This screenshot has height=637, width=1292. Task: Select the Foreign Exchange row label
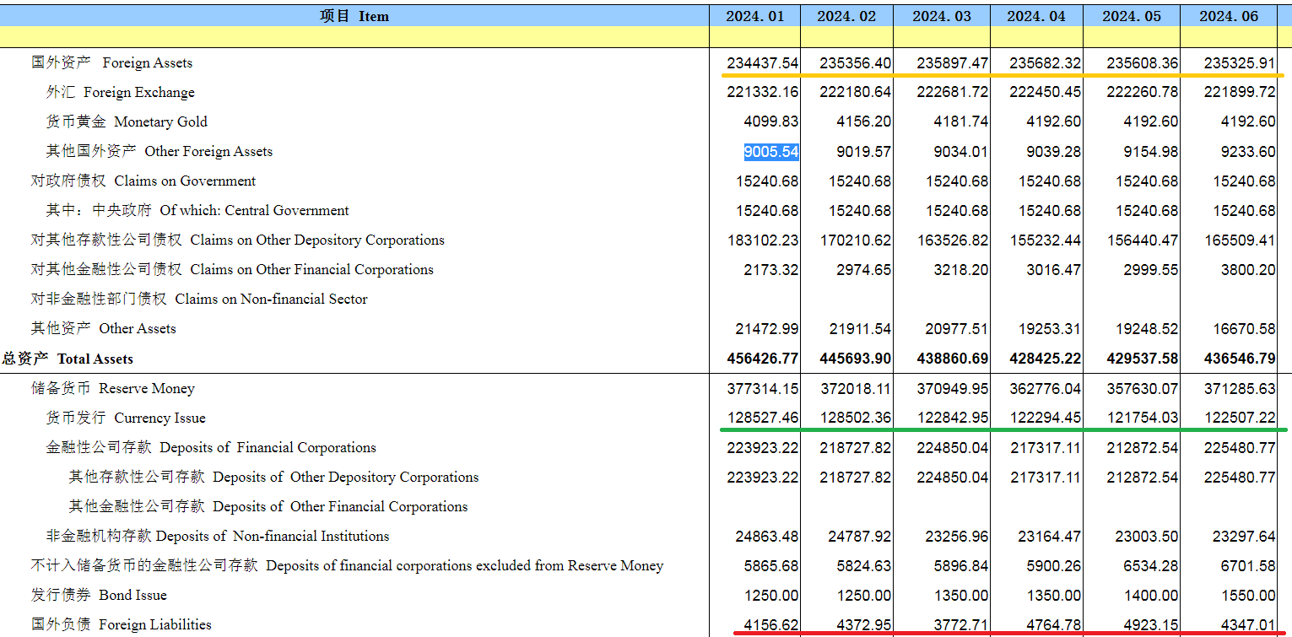(x=120, y=92)
